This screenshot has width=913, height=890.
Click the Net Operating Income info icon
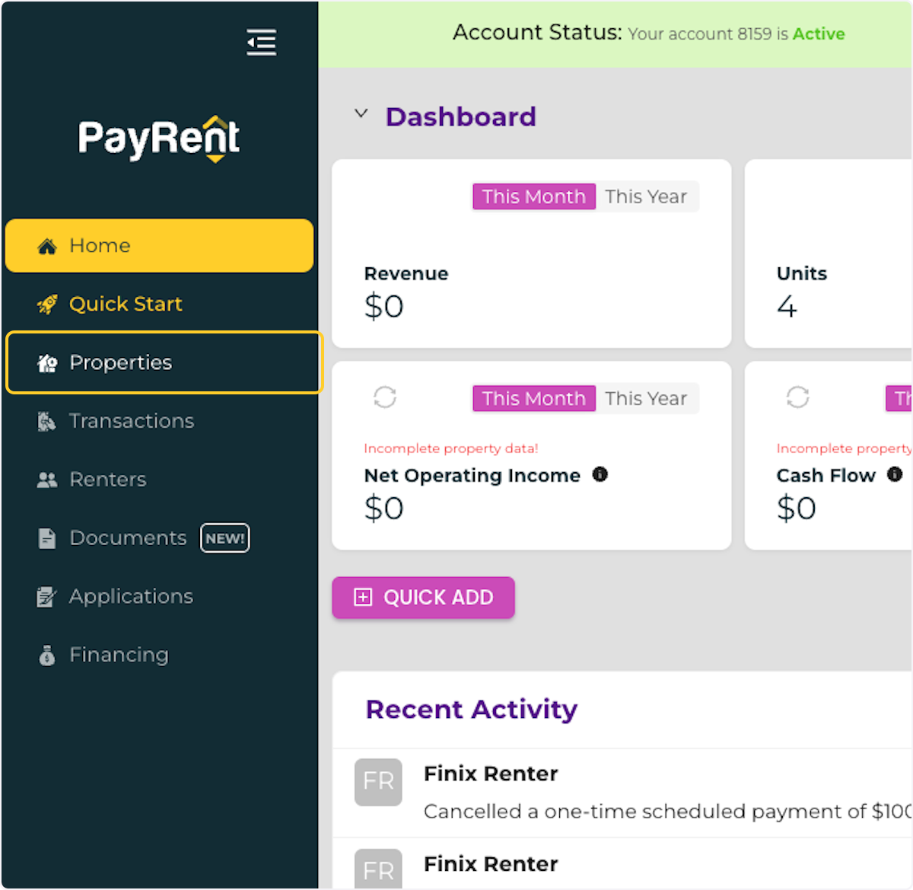[600, 474]
